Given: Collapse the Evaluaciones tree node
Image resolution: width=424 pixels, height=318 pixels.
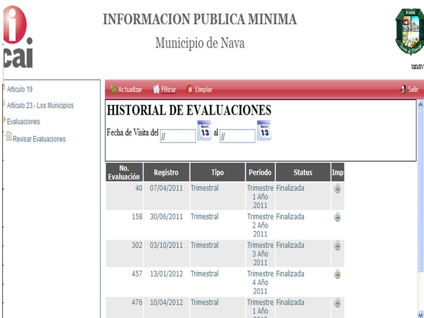Looking at the screenshot, I should tap(4, 120).
